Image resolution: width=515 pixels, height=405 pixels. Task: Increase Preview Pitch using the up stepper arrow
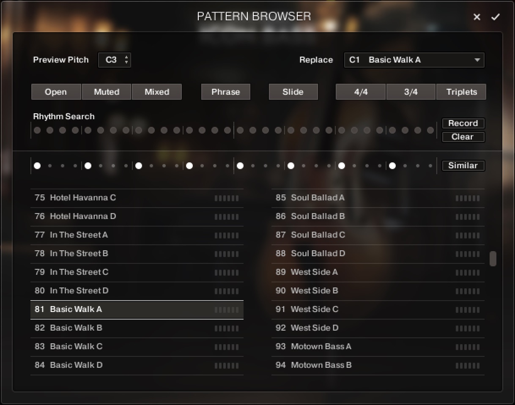tap(126, 57)
